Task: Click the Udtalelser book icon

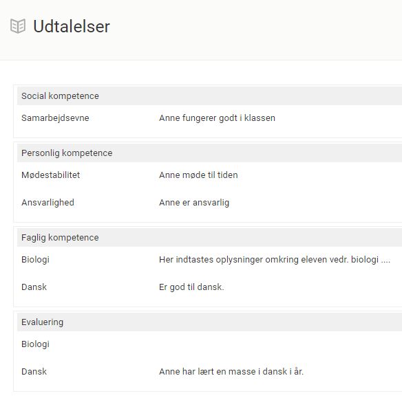Action: (18, 26)
